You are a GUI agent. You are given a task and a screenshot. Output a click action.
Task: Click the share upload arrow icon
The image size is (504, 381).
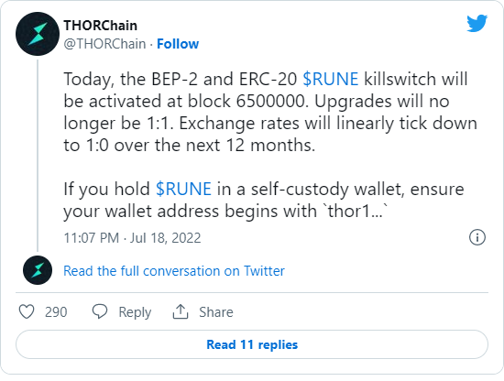coord(181,311)
